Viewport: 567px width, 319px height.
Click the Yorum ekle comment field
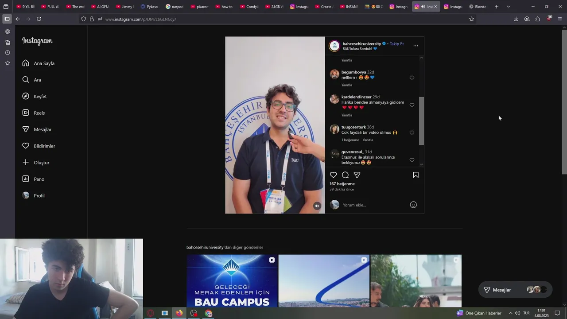[x=374, y=205]
